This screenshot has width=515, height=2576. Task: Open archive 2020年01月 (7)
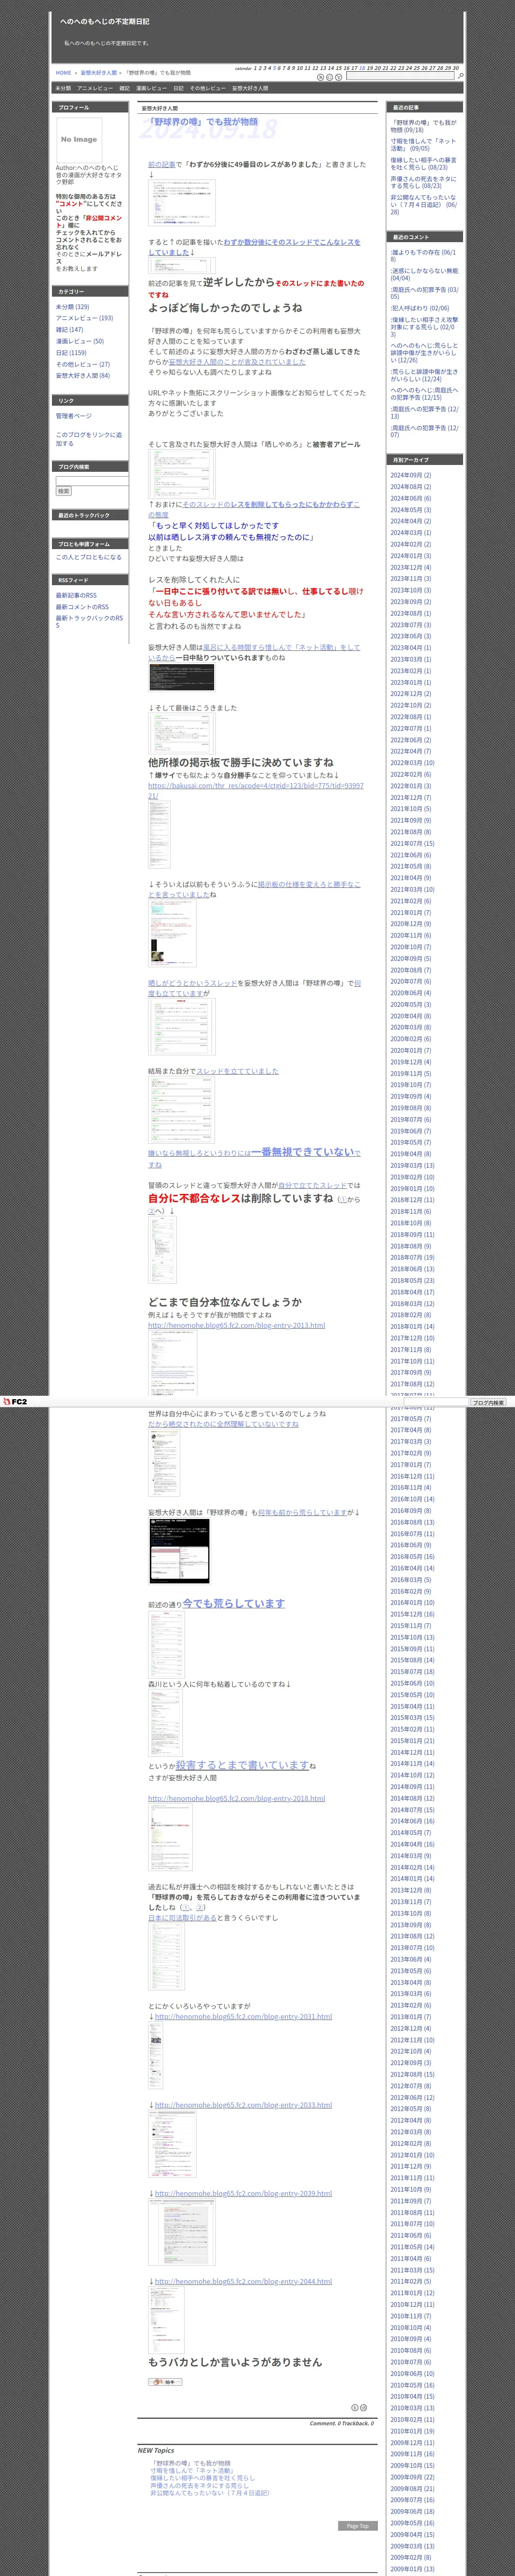(x=411, y=1050)
